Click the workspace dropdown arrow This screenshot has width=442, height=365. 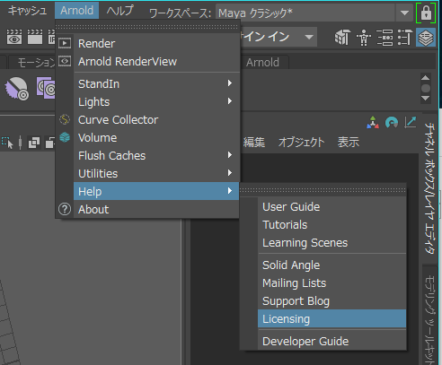(x=404, y=13)
